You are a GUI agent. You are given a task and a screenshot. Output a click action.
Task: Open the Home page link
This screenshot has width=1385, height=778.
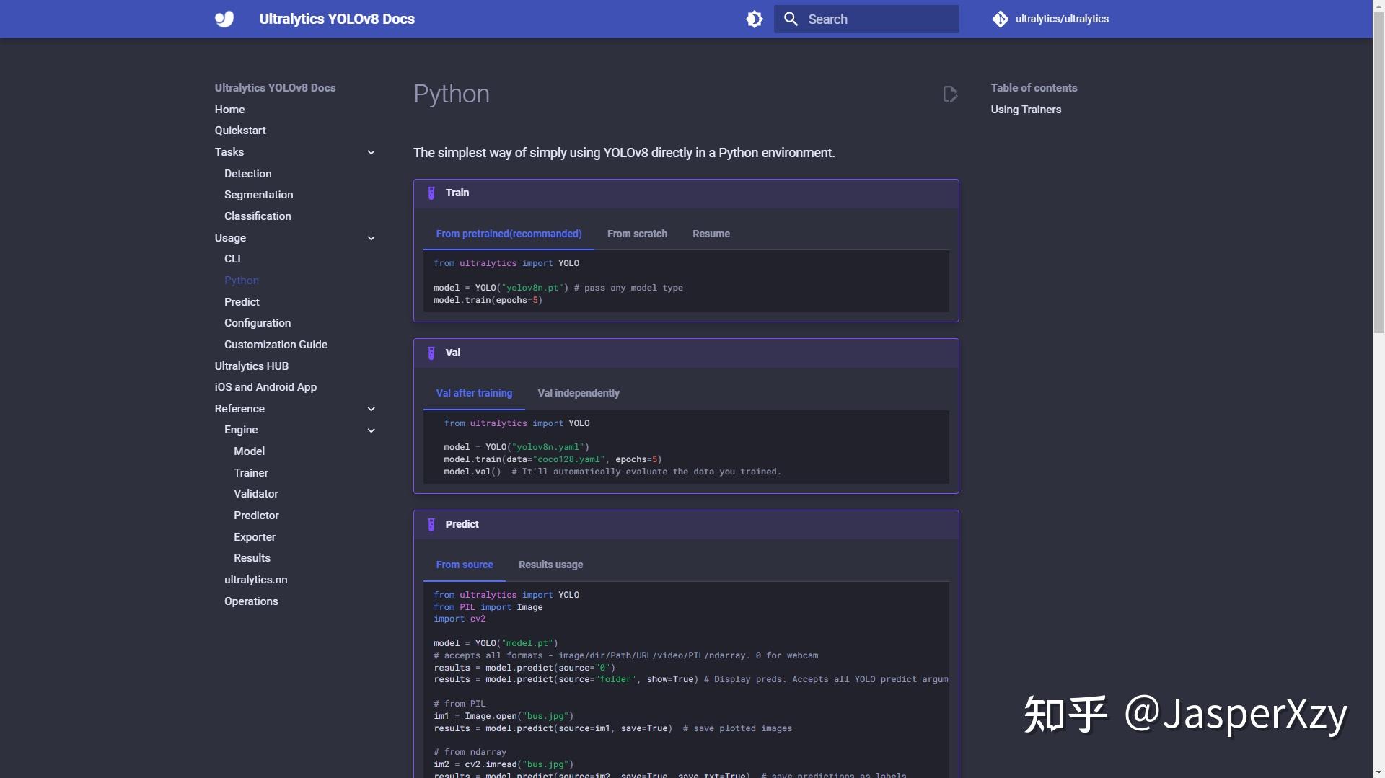229,110
